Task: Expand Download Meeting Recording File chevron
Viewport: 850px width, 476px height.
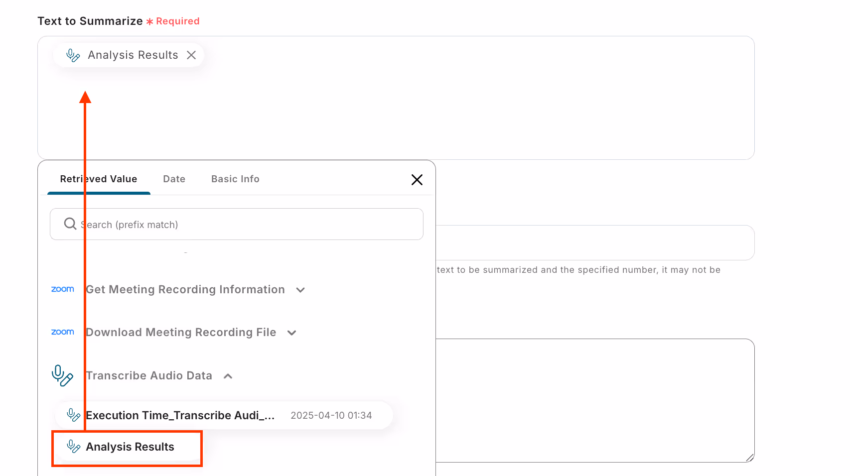Action: 292,333
